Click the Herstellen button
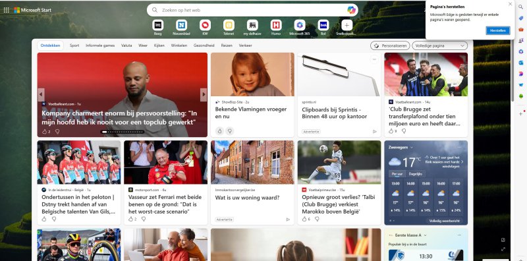Screen dimensions: 527x261 click(498, 30)
